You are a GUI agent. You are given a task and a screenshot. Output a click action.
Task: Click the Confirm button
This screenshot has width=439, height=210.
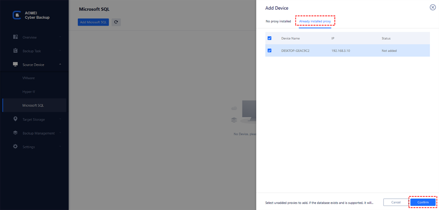point(423,202)
